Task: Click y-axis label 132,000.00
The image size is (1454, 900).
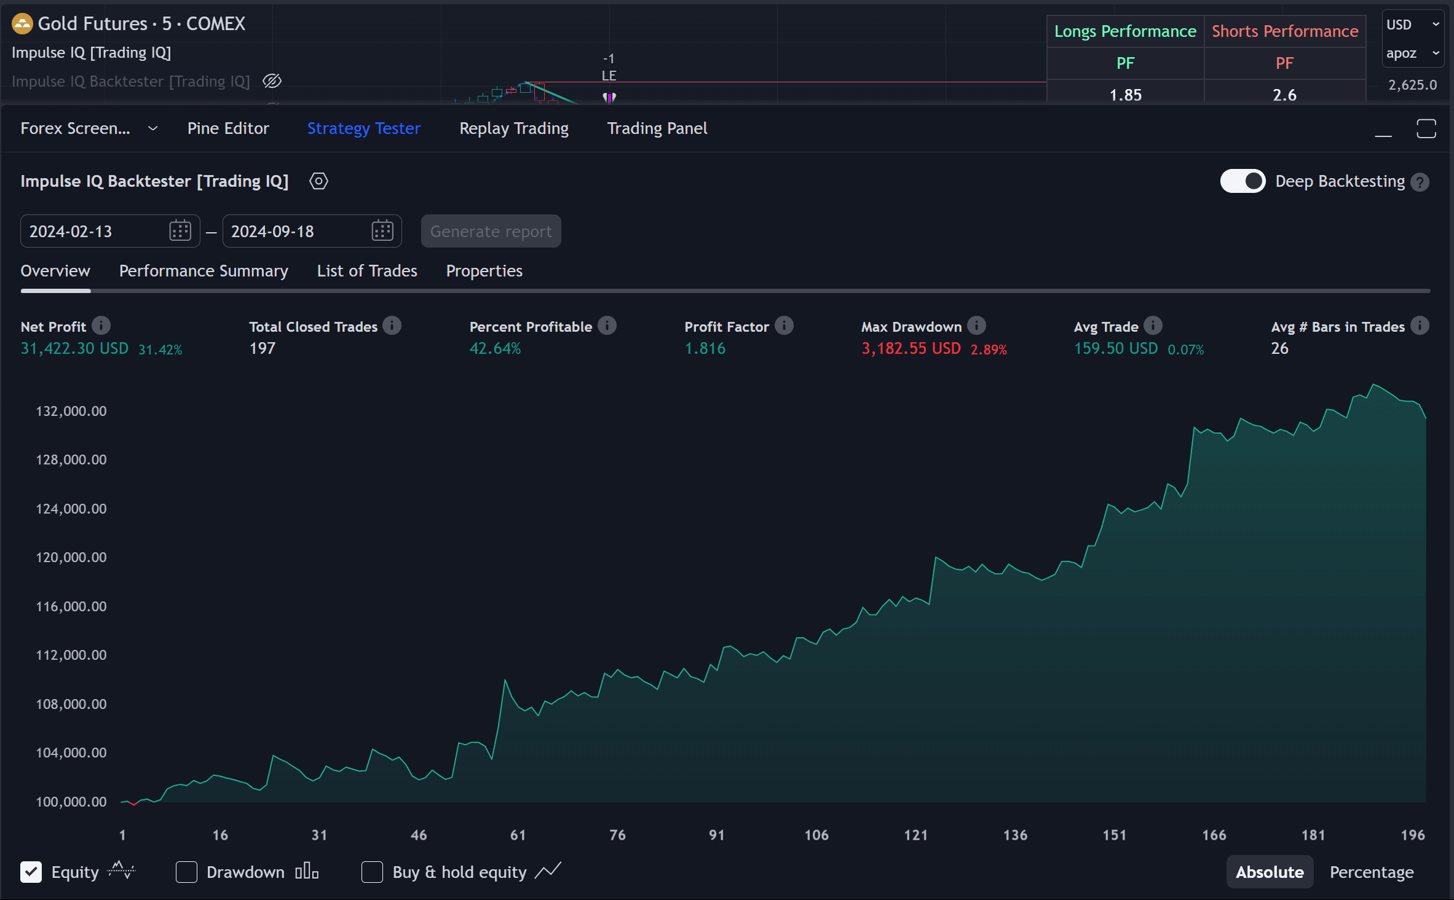Action: point(71,411)
